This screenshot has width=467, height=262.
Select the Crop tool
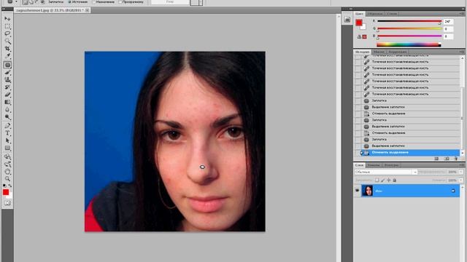7,49
